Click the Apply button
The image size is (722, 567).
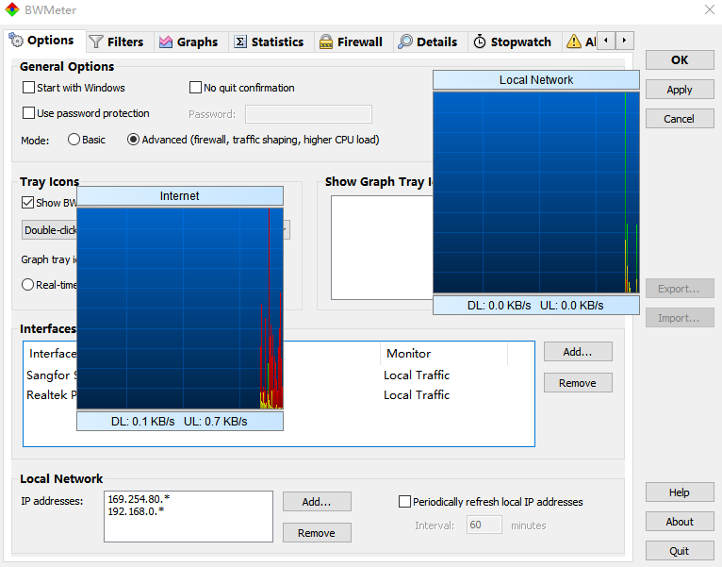pyautogui.click(x=679, y=90)
